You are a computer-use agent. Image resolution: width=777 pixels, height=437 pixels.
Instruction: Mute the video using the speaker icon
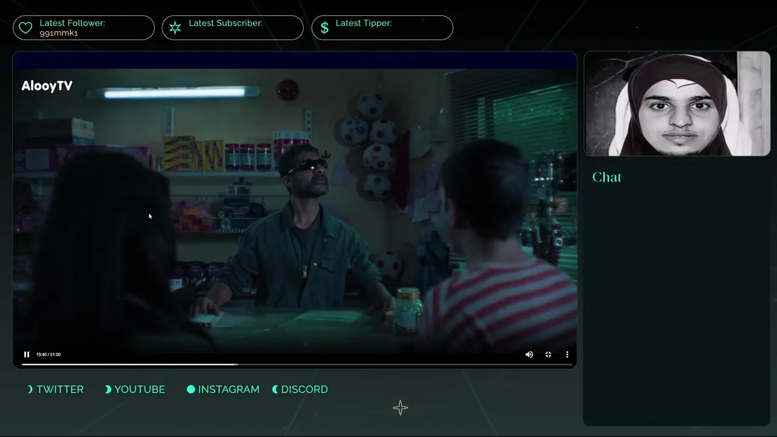(529, 354)
